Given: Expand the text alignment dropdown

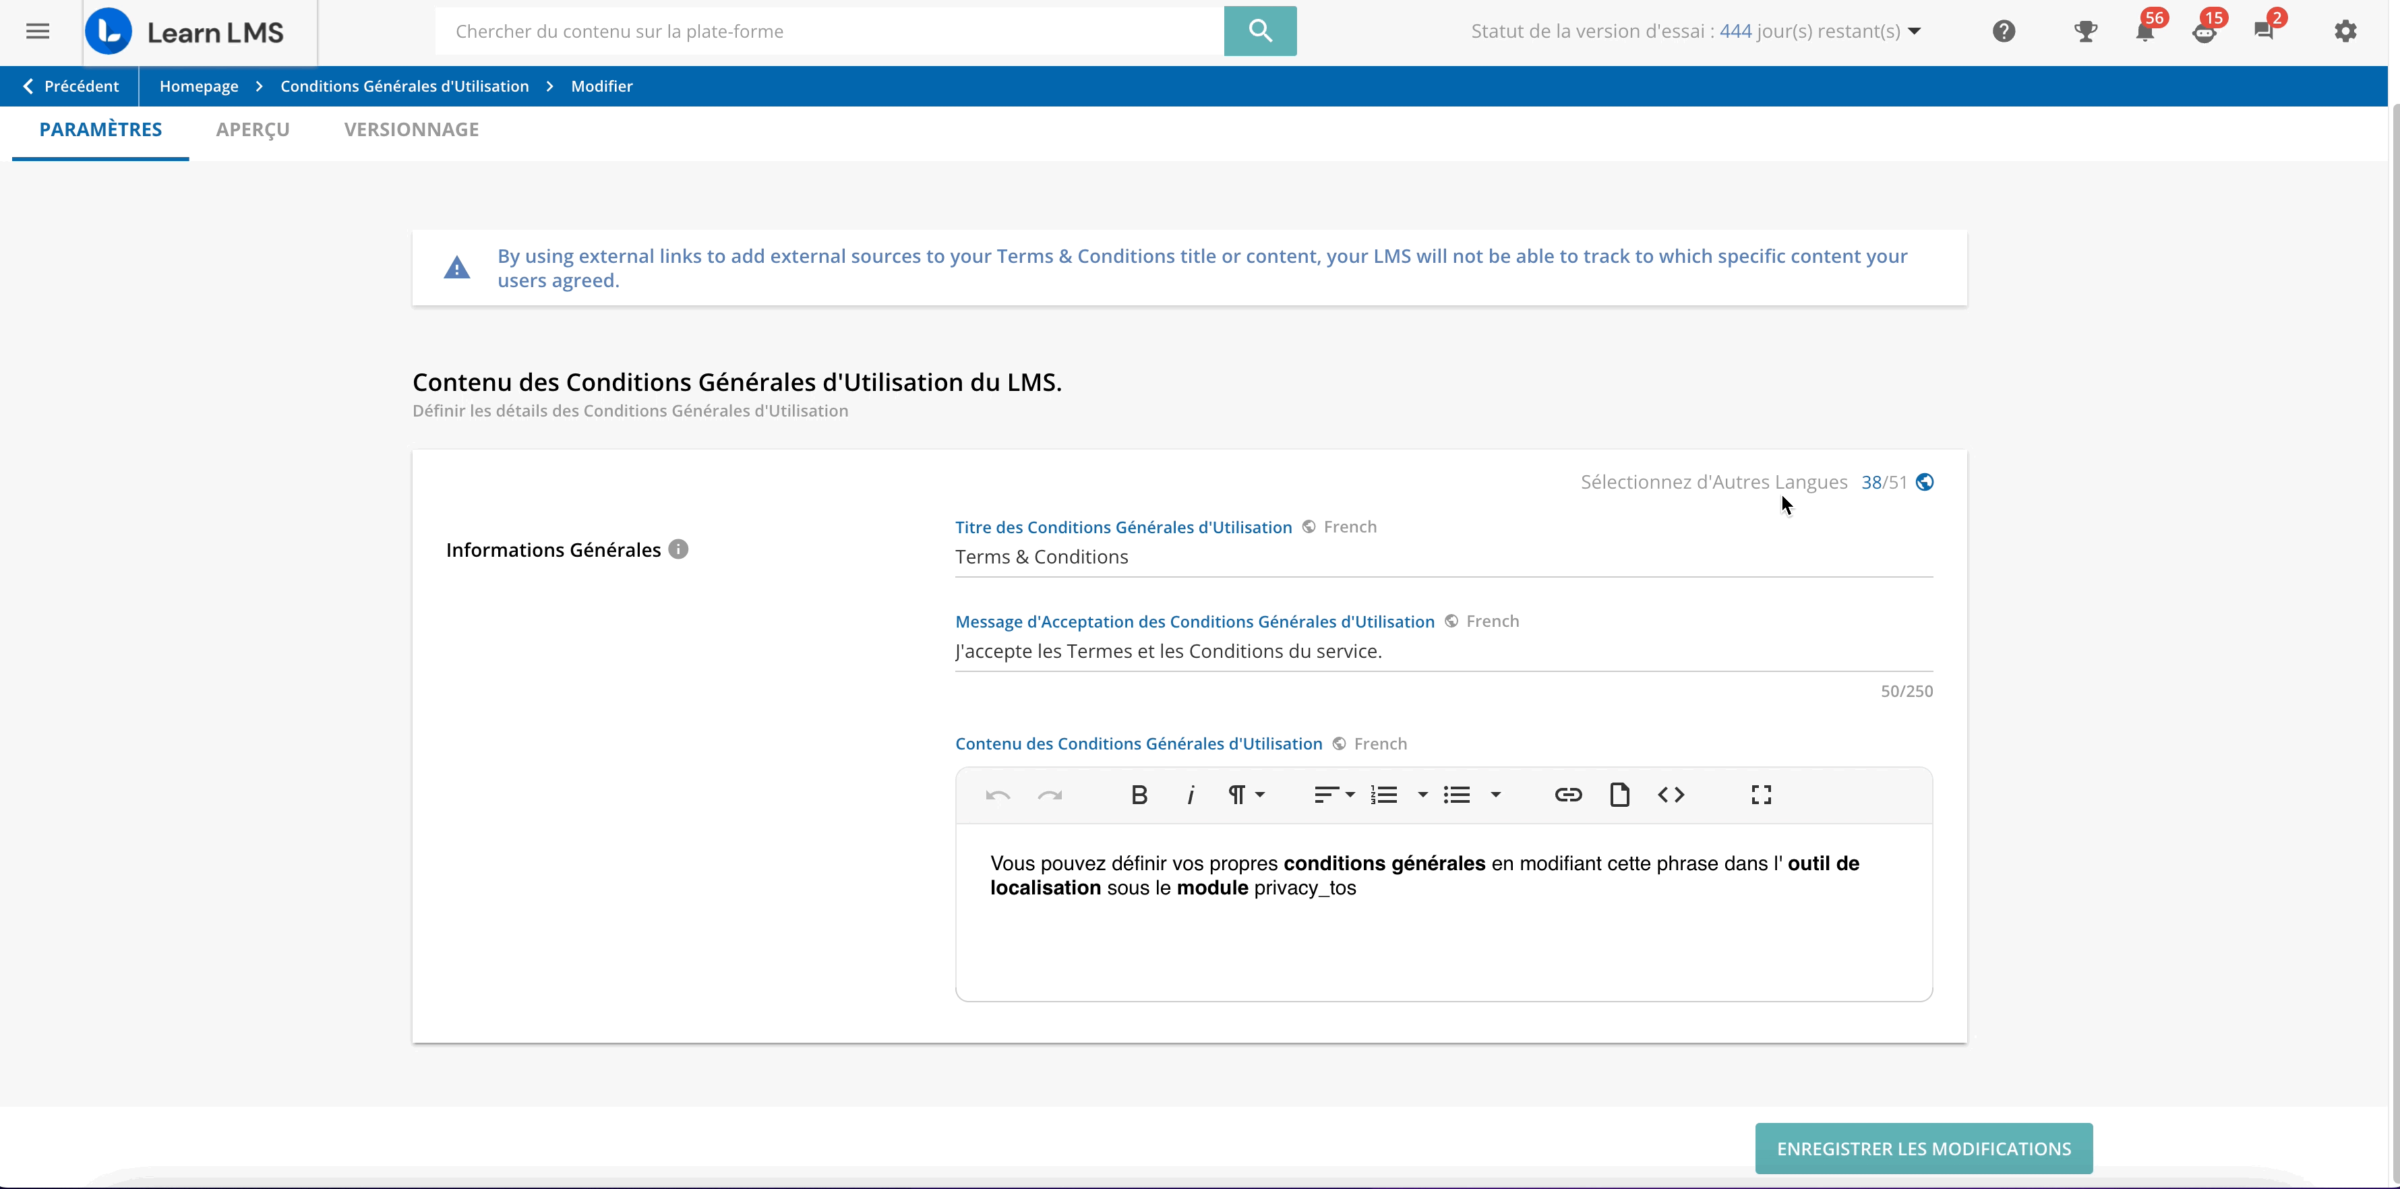Looking at the screenshot, I should coord(1333,795).
